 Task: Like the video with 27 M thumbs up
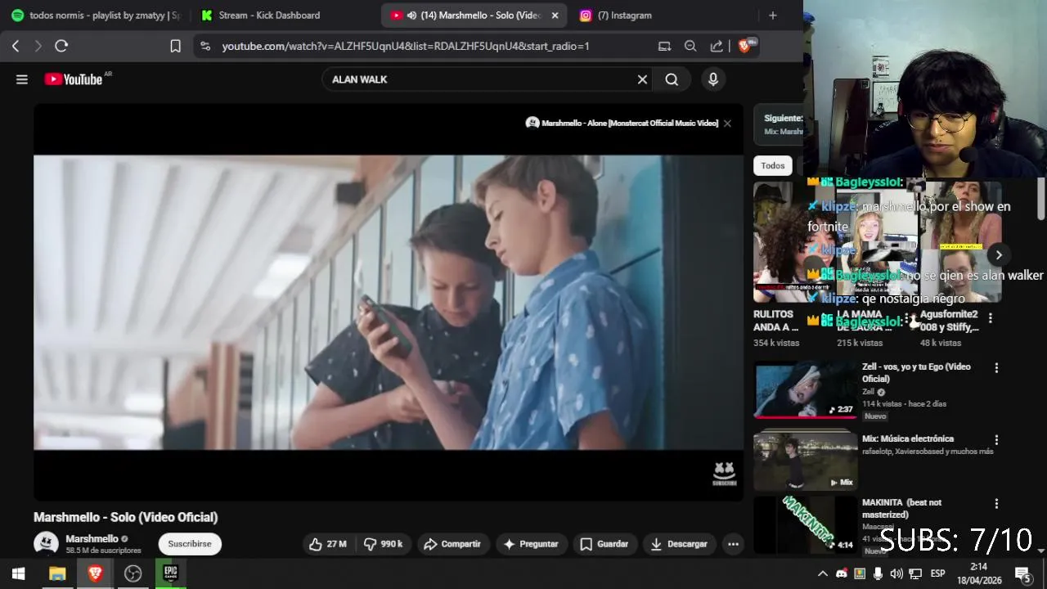[327, 544]
